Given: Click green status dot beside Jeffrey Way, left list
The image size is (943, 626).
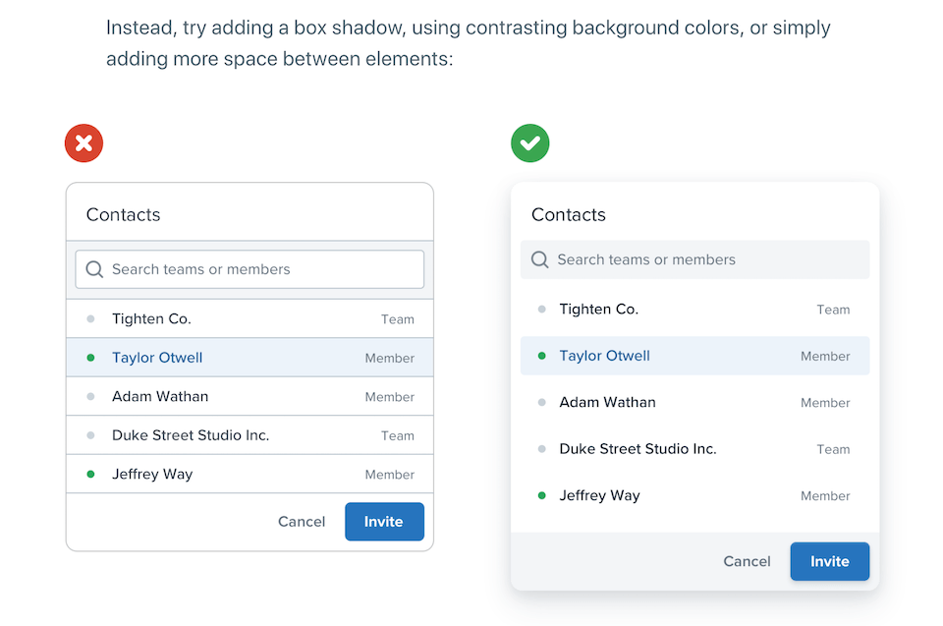Looking at the screenshot, I should tap(91, 474).
